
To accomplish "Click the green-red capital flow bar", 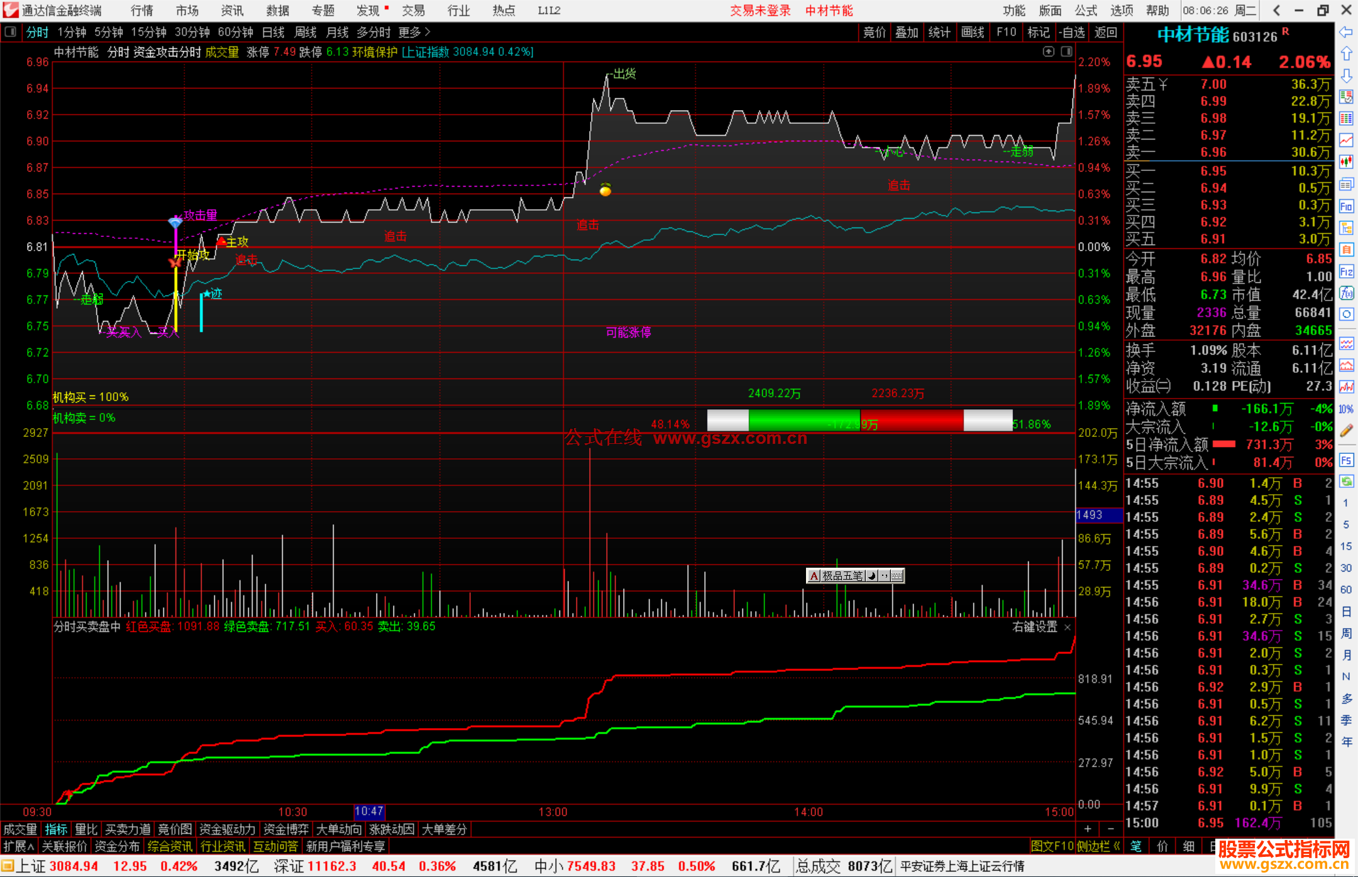I will [859, 420].
